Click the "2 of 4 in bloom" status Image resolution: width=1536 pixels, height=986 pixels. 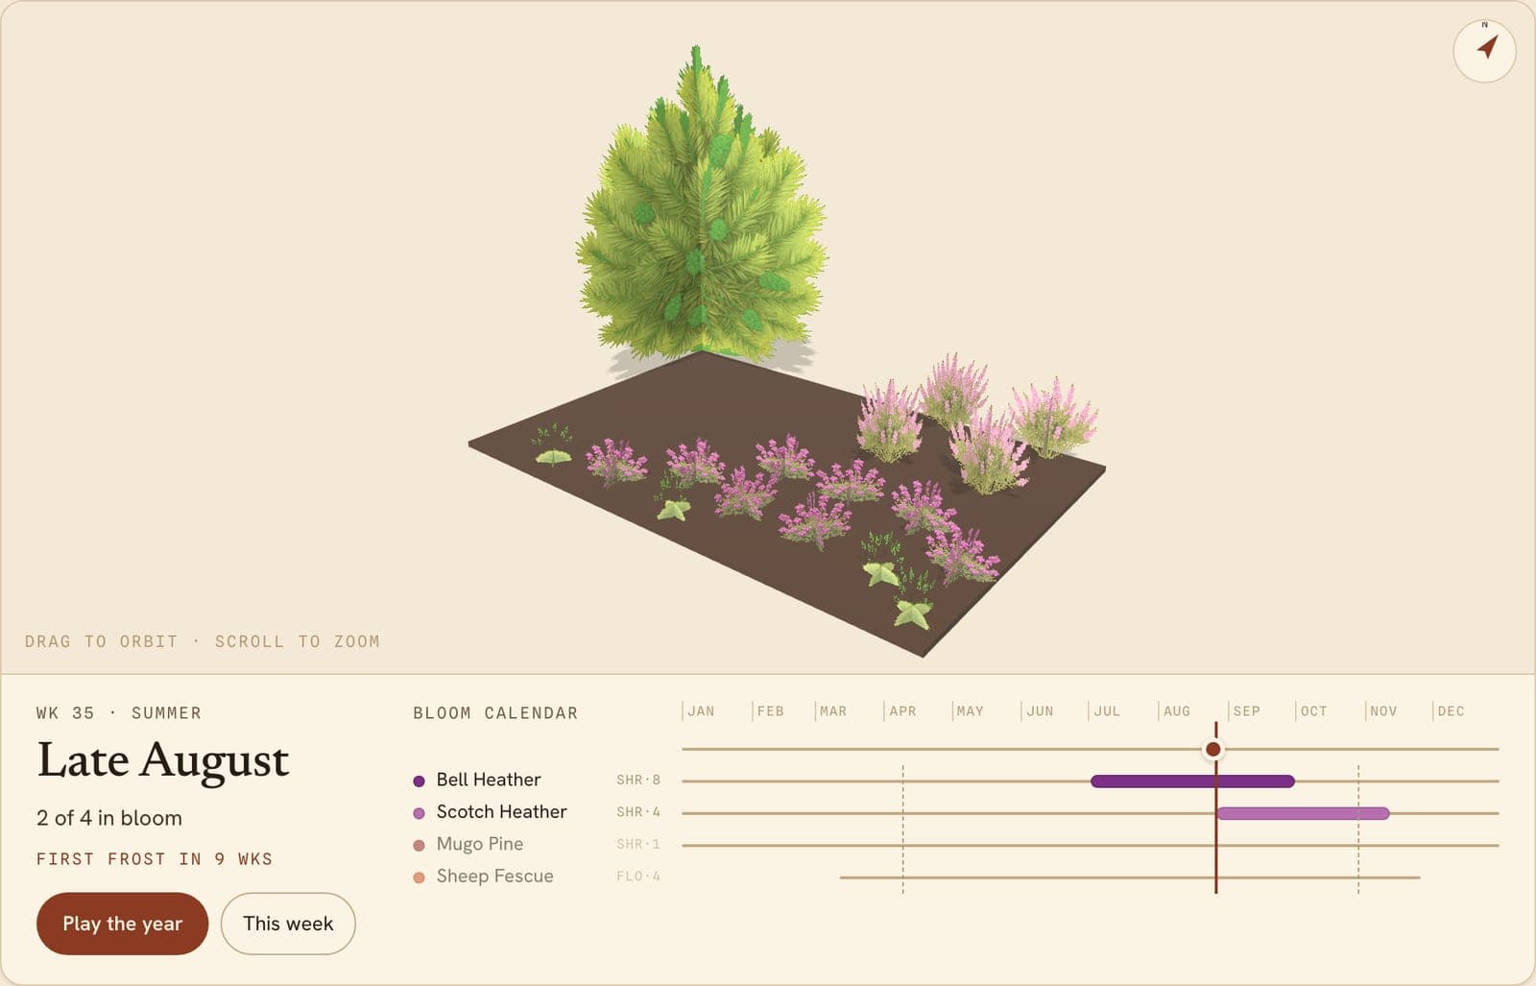(x=109, y=818)
